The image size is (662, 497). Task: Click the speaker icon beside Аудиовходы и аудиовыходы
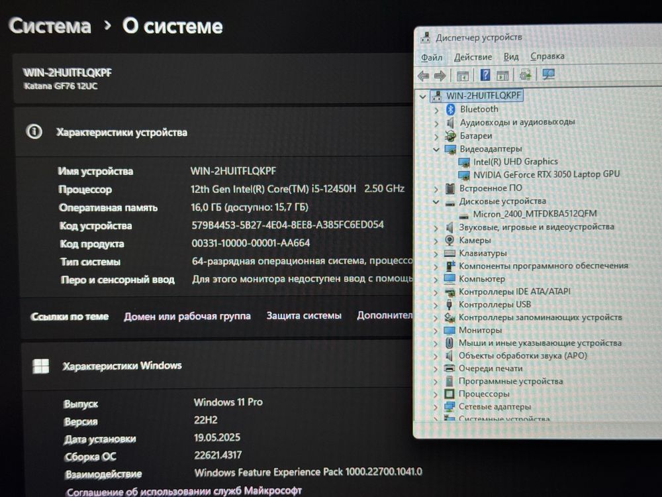450,123
